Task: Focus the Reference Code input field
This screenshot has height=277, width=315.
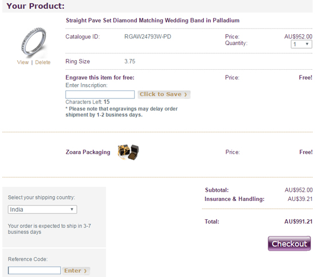Action: pos(34,270)
